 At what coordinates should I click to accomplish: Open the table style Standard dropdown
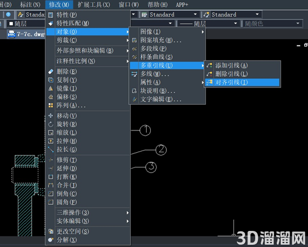(x=195, y=14)
